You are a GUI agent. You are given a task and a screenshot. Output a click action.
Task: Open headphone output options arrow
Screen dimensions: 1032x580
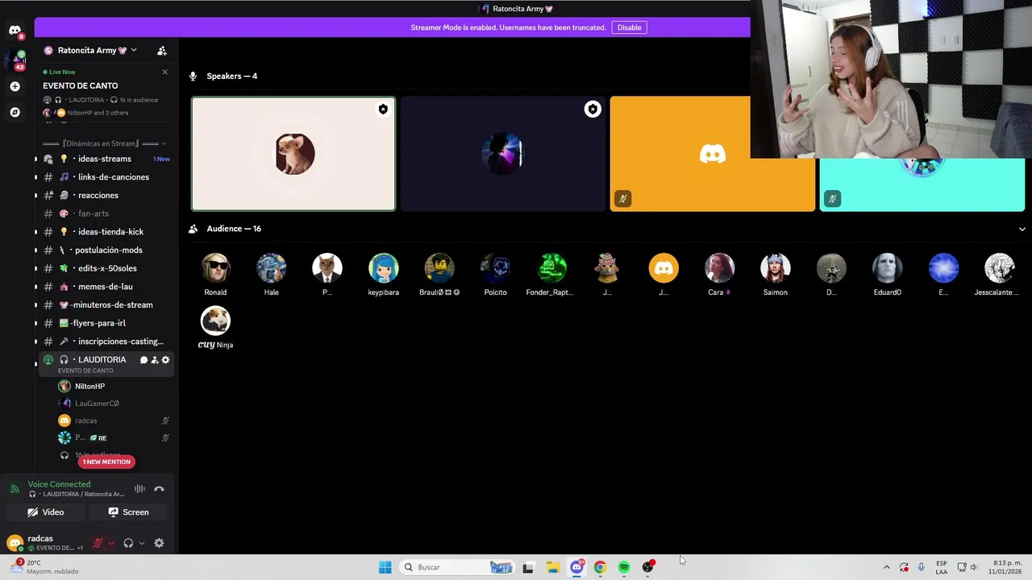[142, 543]
